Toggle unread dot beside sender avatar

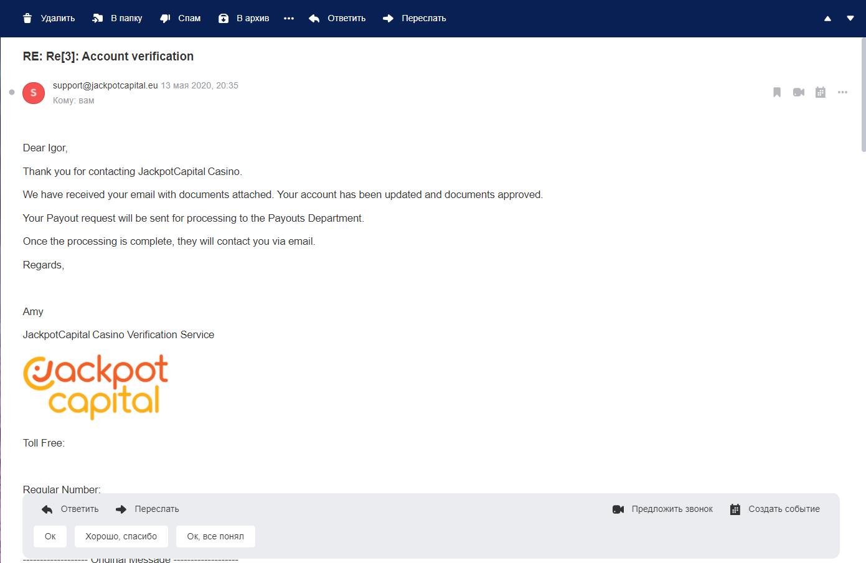(12, 92)
